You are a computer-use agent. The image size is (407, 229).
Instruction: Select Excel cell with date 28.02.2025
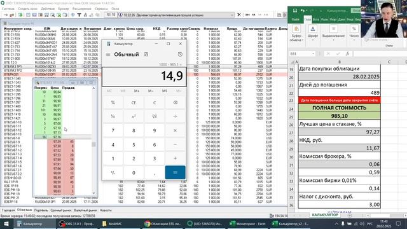[339, 76]
